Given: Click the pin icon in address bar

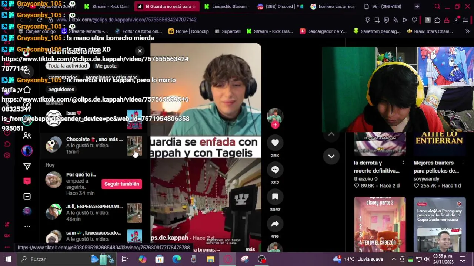Looking at the screenshot, I should (x=367, y=20).
